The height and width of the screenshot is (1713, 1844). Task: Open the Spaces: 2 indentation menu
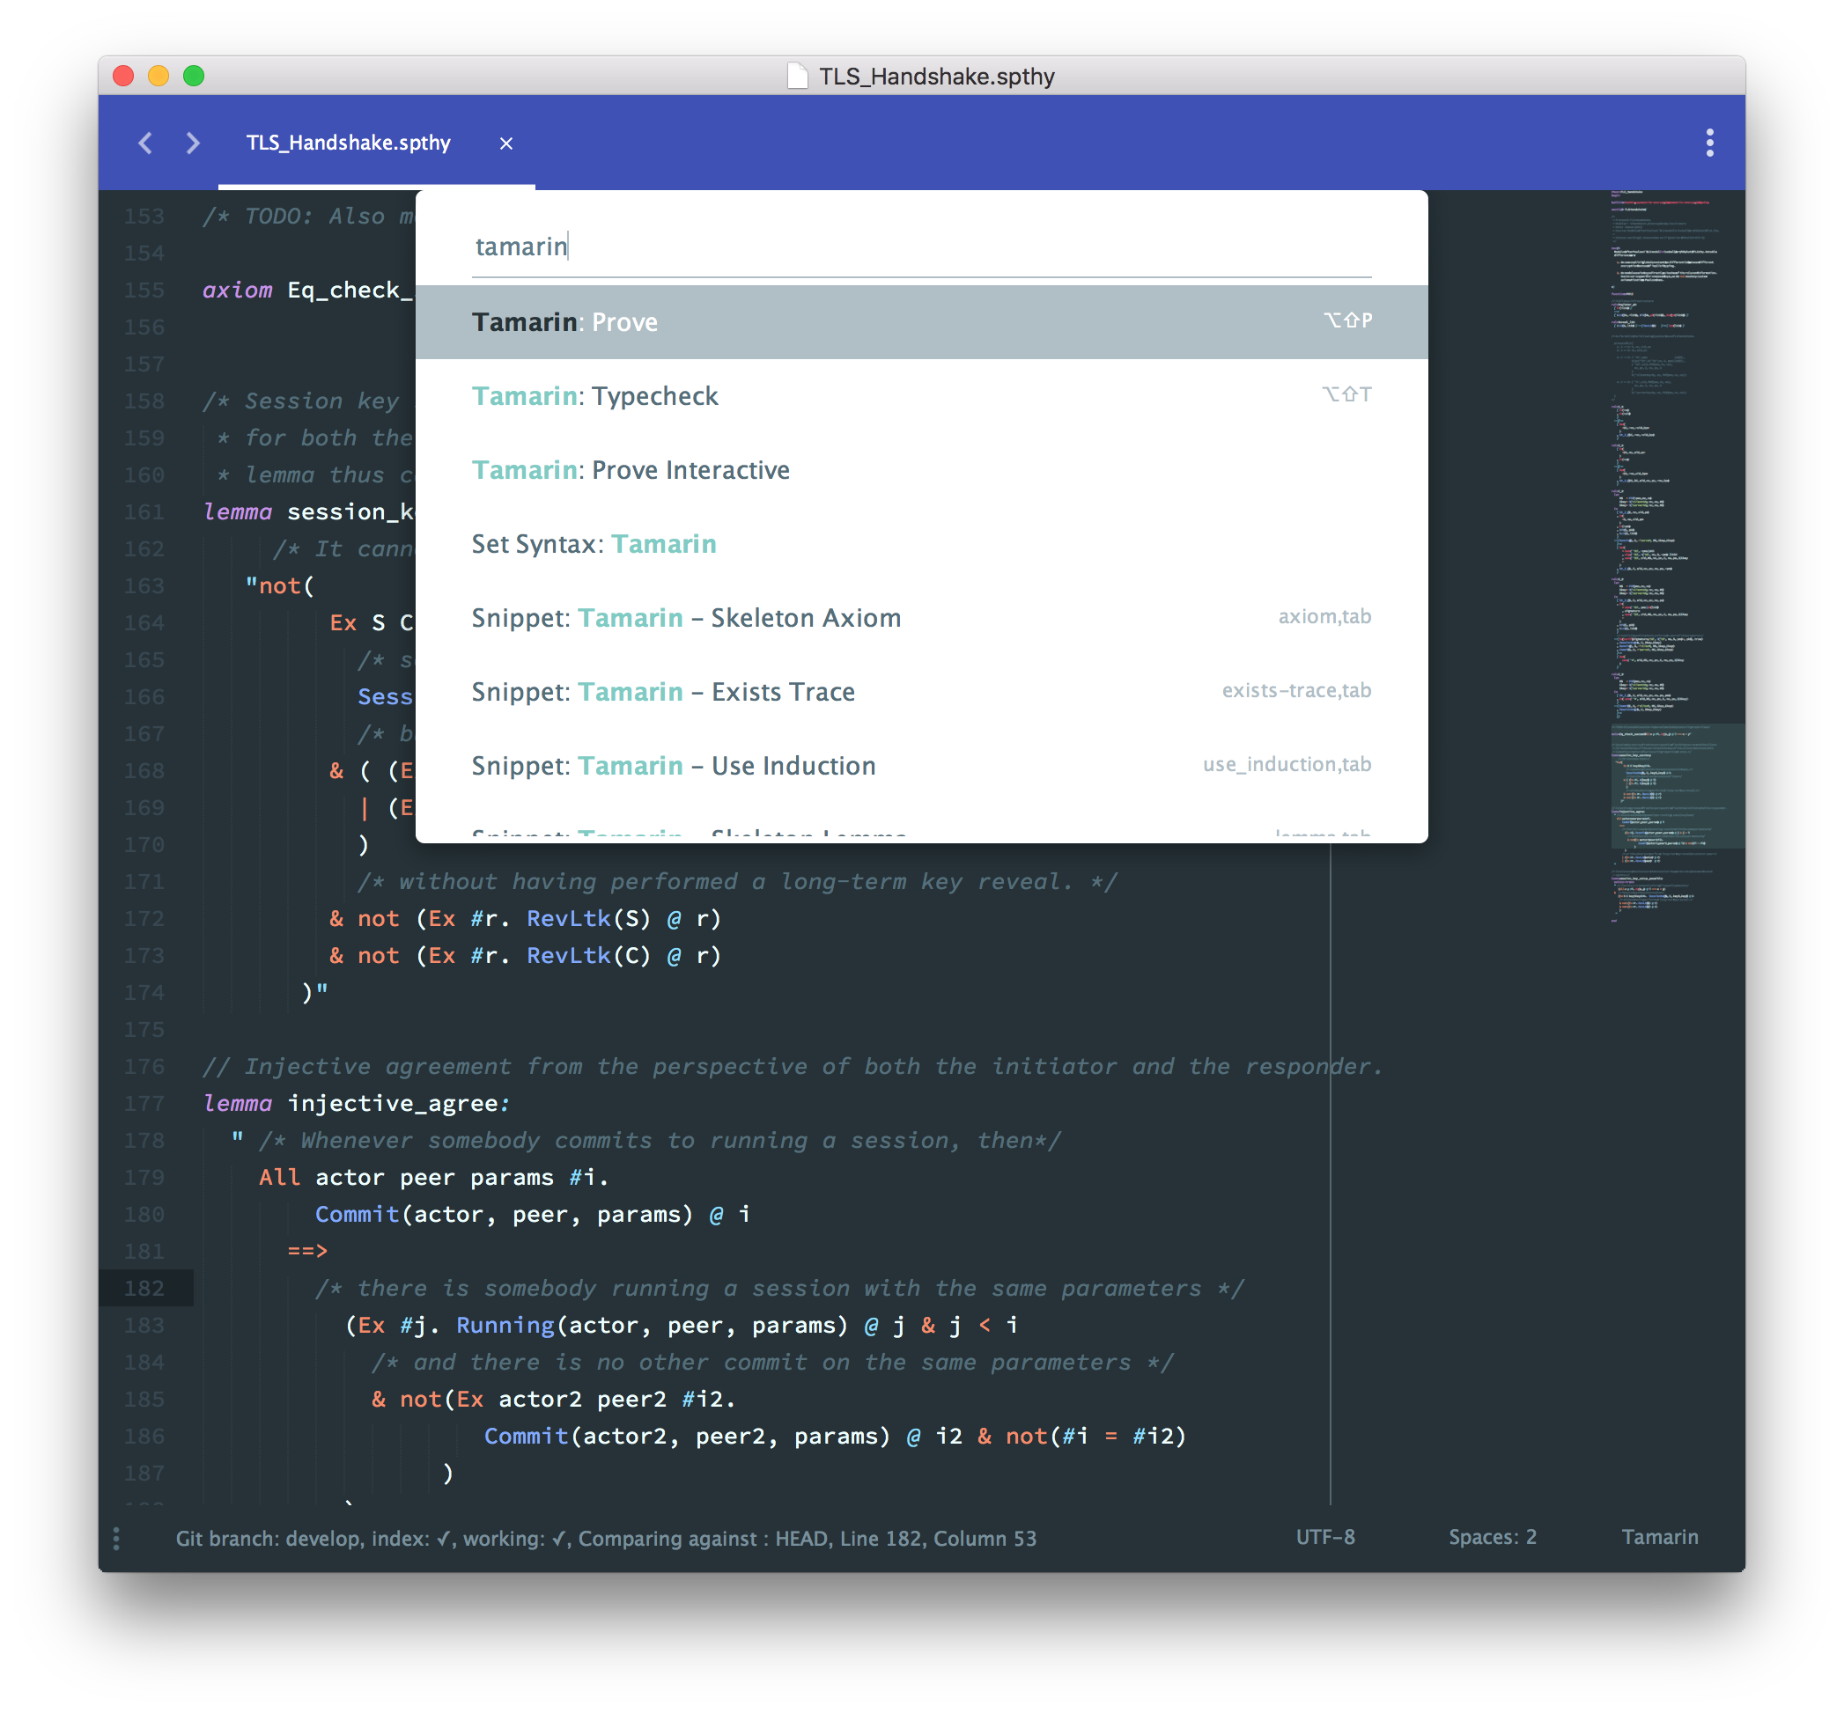point(1492,1537)
